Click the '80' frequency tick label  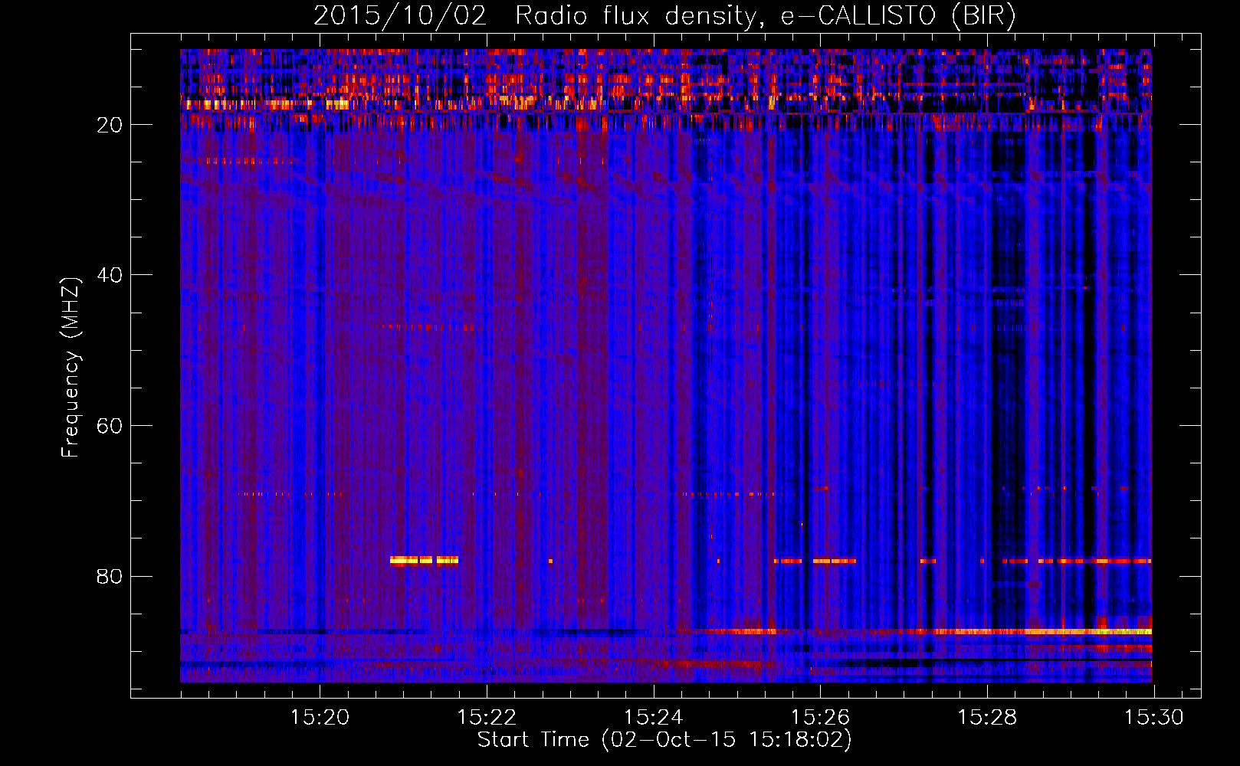coord(110,576)
